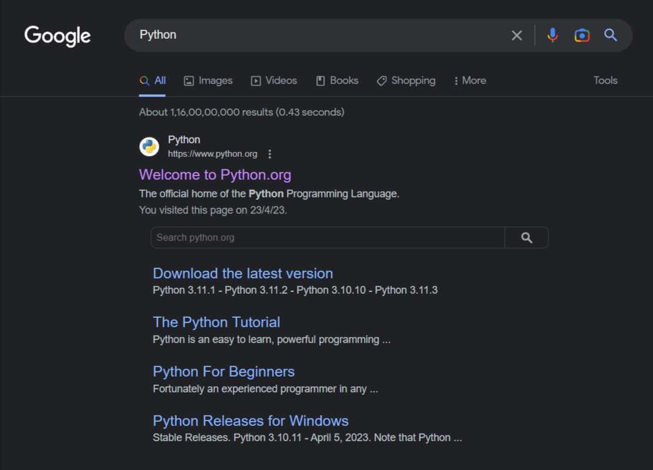Click the Google logo
This screenshot has width=653, height=470.
click(58, 36)
